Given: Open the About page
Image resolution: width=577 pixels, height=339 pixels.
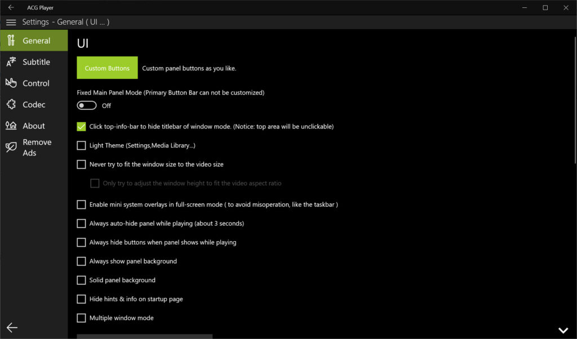Looking at the screenshot, I should pyautogui.click(x=34, y=126).
